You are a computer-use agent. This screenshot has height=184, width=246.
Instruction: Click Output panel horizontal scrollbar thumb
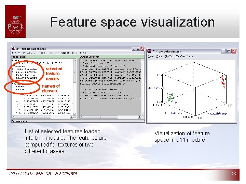pos(100,117)
